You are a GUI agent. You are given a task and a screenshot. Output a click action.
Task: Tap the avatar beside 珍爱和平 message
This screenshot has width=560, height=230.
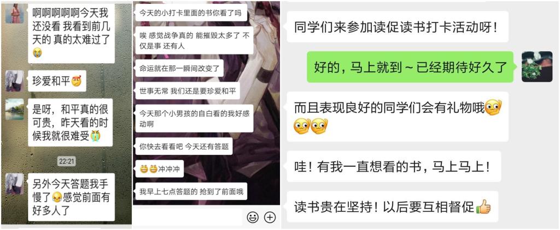click(x=15, y=81)
